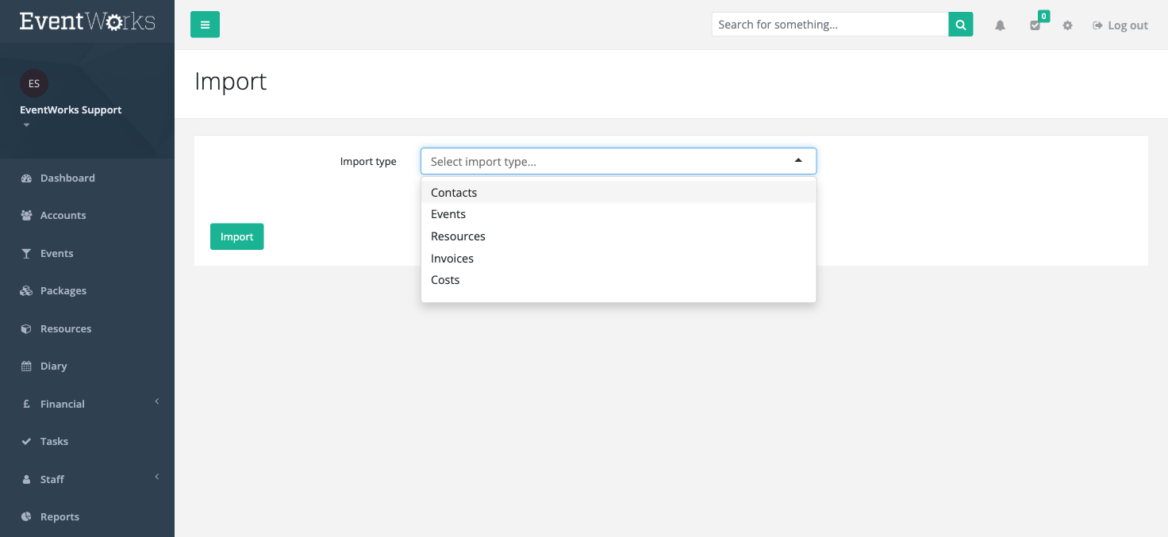The height and width of the screenshot is (537, 1168).
Task: Click the ES user avatar
Action: coord(34,83)
